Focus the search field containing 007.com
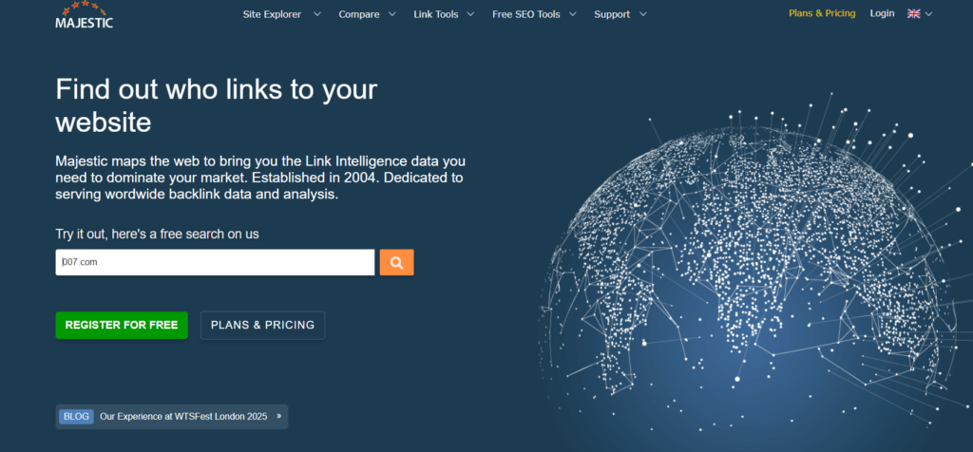Screen dimensions: 973x452 (215, 262)
